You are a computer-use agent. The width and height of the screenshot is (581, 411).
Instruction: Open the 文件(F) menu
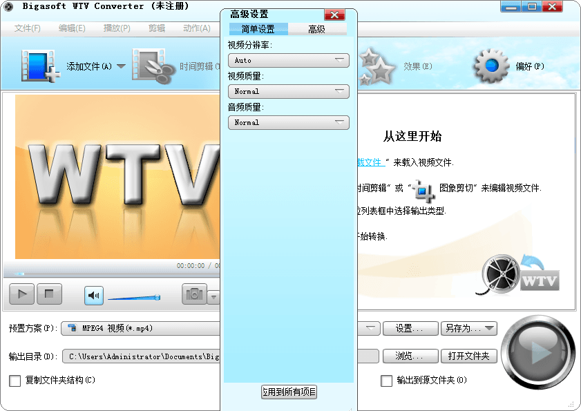[x=28, y=28]
